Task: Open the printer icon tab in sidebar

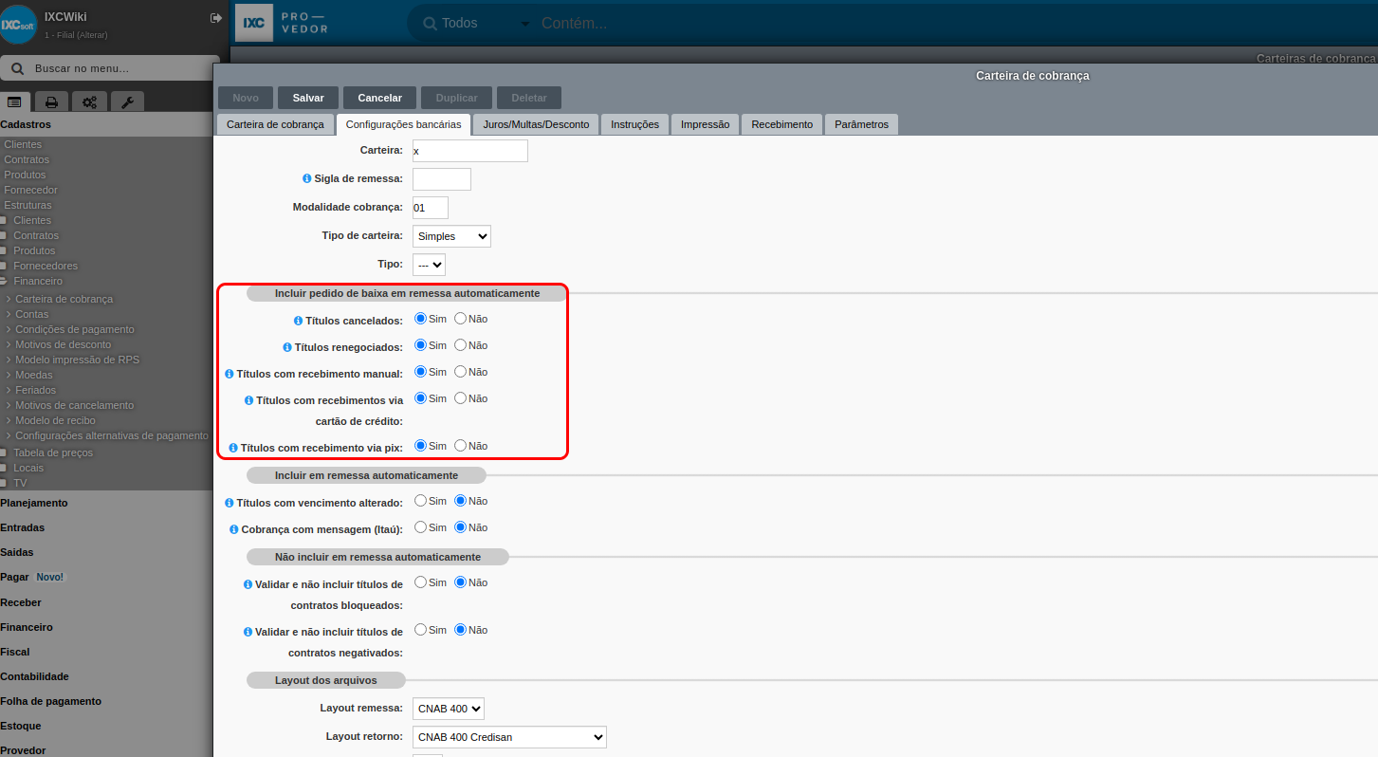Action: pos(51,102)
